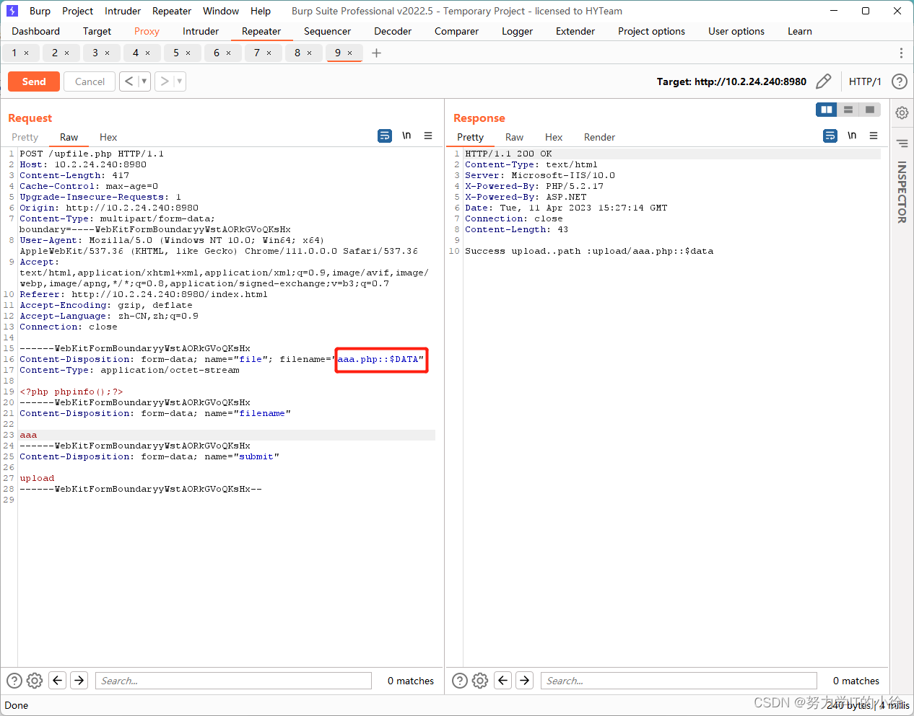Toggle response message wrap icon
Viewport: 914px width, 716px height.
pos(830,136)
